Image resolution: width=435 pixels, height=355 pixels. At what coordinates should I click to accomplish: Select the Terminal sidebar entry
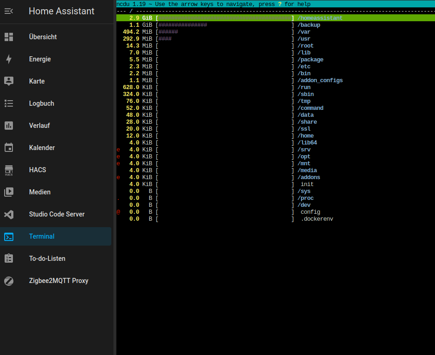point(55,236)
